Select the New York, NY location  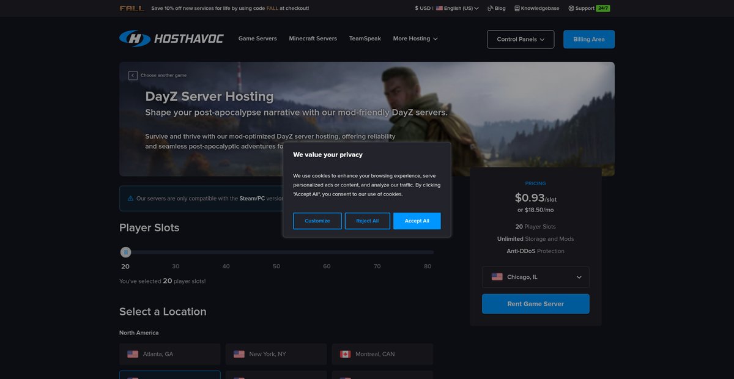coord(276,354)
